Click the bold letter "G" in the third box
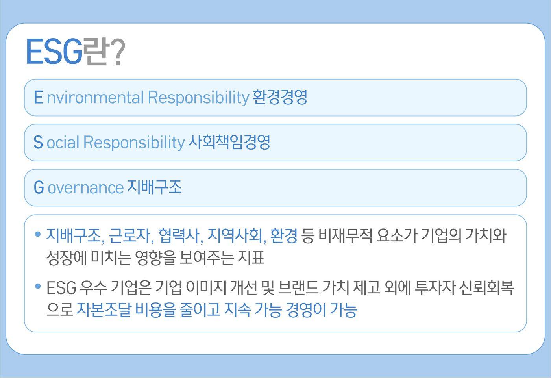 pos(39,188)
